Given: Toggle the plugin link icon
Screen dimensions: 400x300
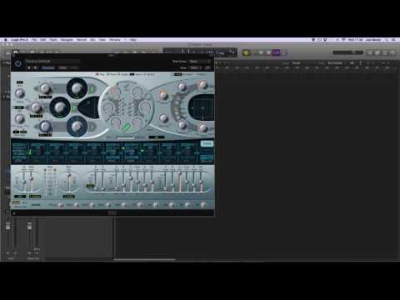Looking at the screenshot, I should point(207,67).
